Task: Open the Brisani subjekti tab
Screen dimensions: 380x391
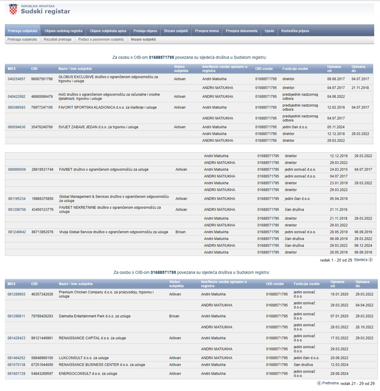Action: pyautogui.click(x=176, y=31)
